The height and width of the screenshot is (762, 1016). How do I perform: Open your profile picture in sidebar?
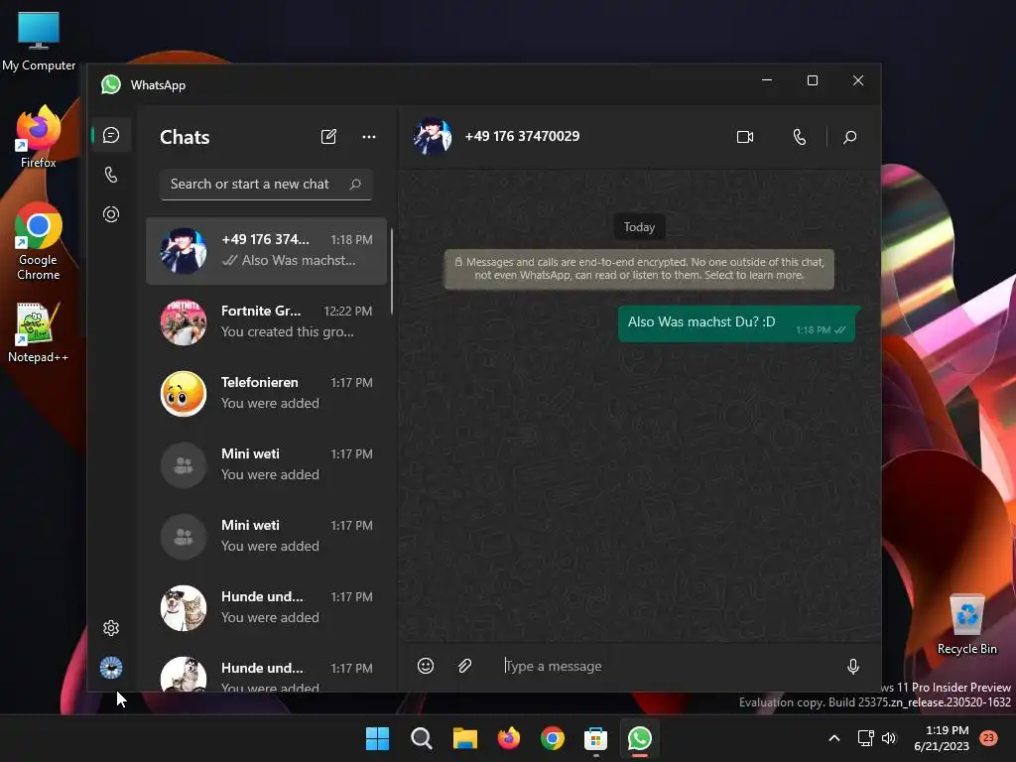(x=111, y=668)
